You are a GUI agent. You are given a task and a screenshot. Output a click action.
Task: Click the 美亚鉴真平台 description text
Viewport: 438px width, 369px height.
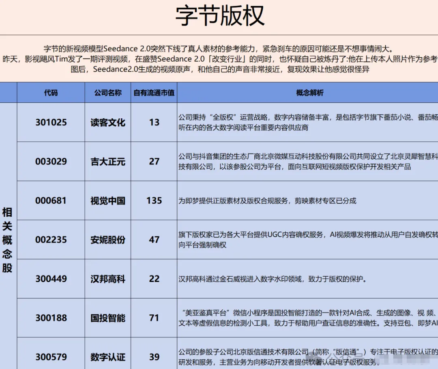308,318
